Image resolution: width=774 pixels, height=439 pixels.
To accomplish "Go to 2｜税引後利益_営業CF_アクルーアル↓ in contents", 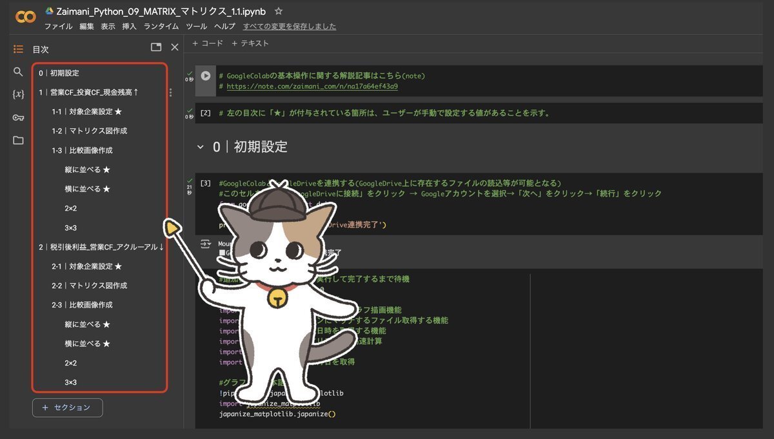I will (101, 247).
